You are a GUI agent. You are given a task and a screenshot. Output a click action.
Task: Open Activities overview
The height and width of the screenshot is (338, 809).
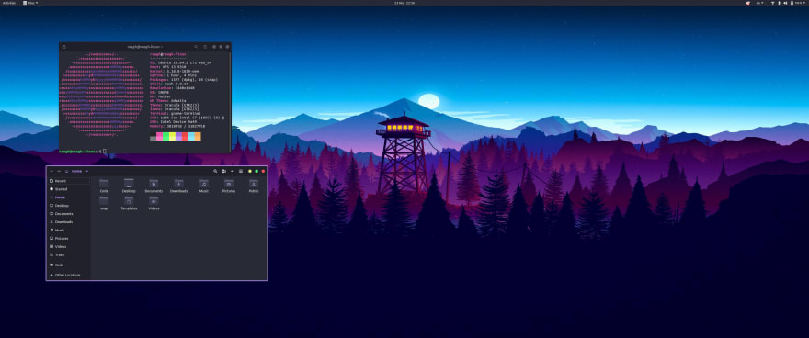[9, 3]
